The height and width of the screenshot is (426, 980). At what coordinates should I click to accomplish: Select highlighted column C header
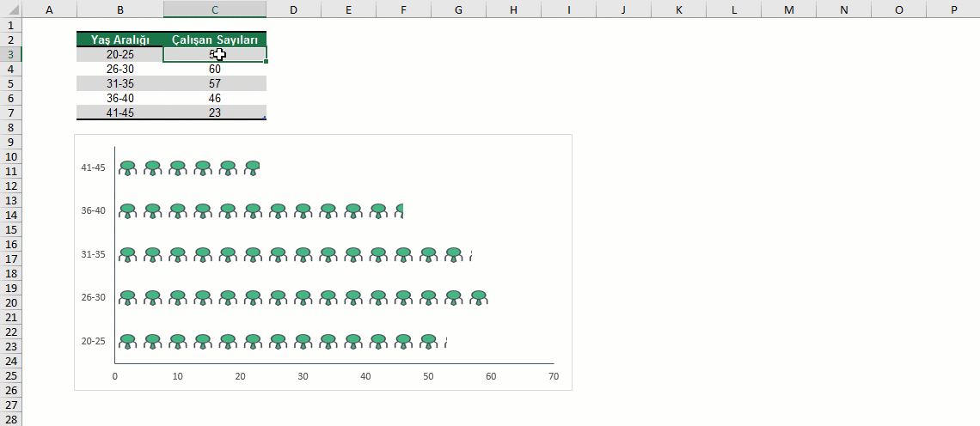click(x=215, y=9)
